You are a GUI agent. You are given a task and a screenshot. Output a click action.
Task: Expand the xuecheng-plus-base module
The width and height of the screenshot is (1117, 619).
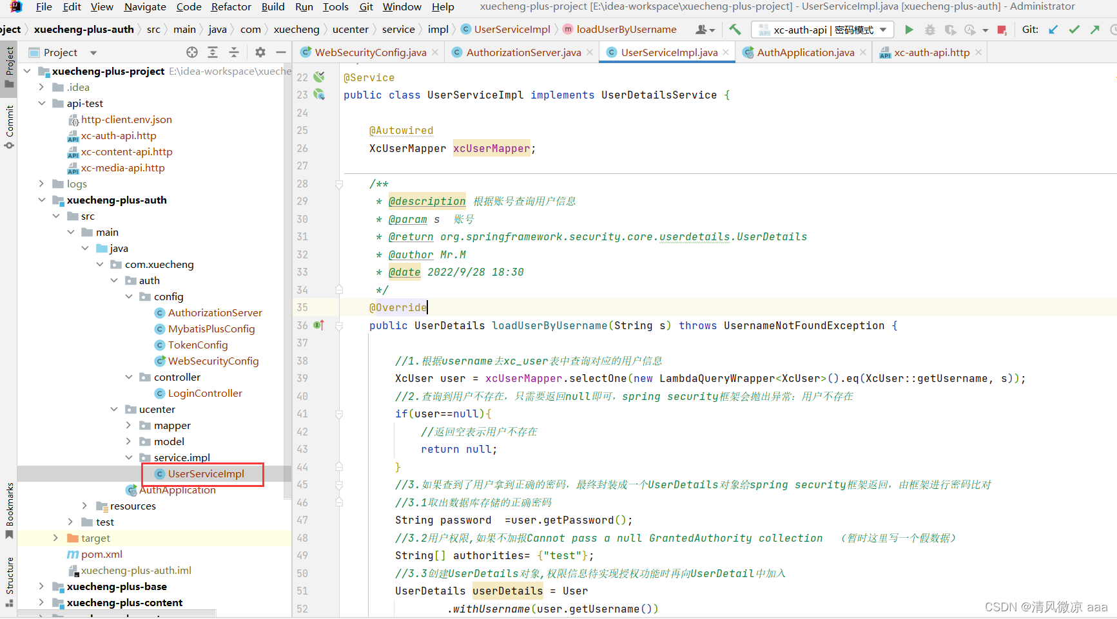pyautogui.click(x=42, y=586)
